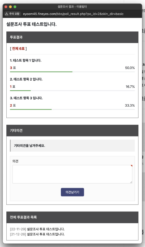Screen dimensions: 145x247
Task: Focus the 의견 opinion text area
Action: [72, 174]
